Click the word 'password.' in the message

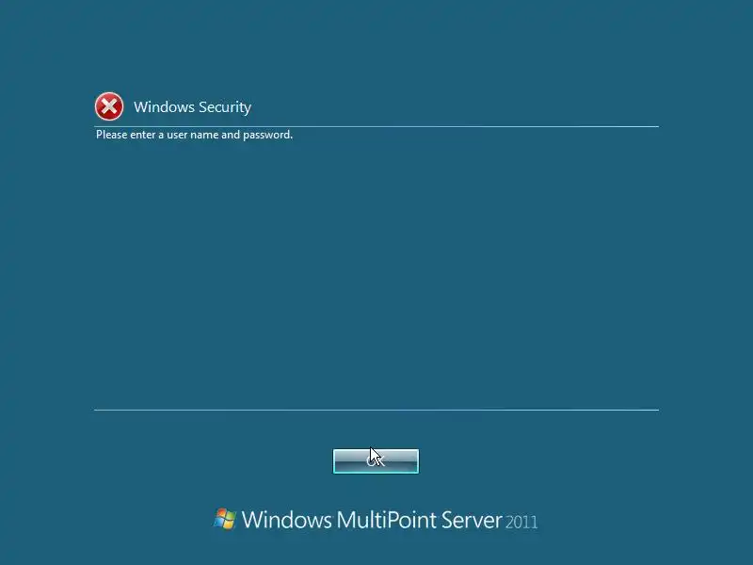click(267, 135)
